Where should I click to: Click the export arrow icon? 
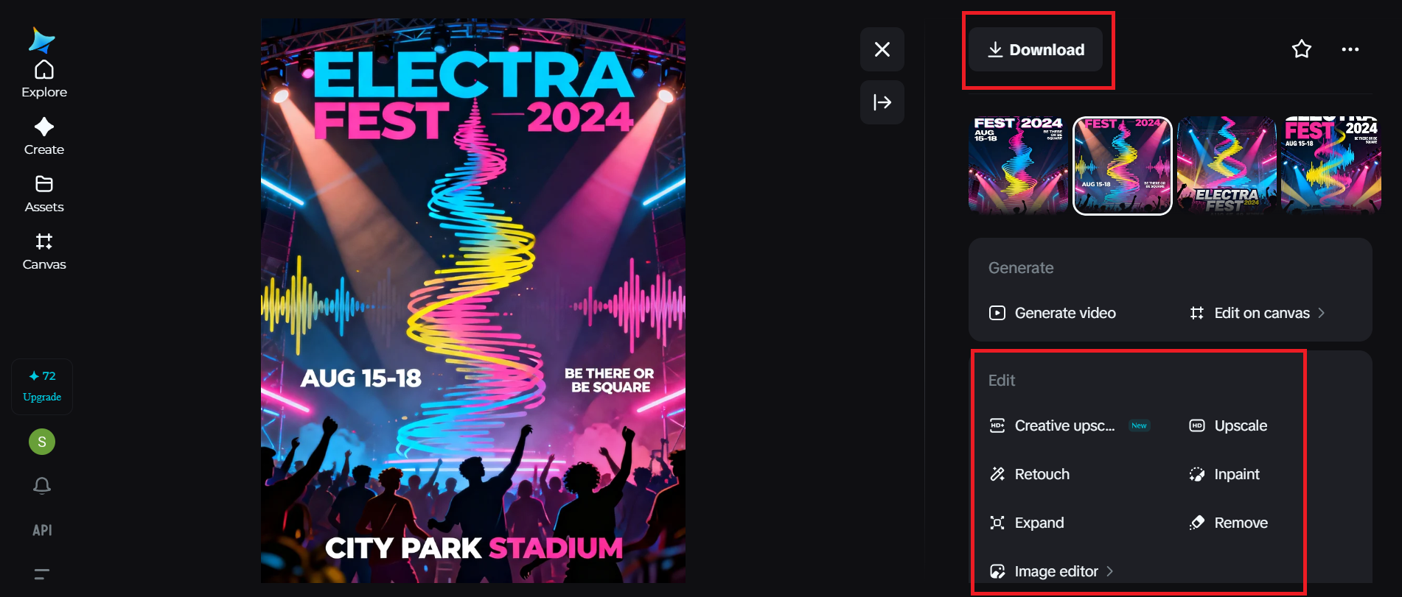coord(882,102)
